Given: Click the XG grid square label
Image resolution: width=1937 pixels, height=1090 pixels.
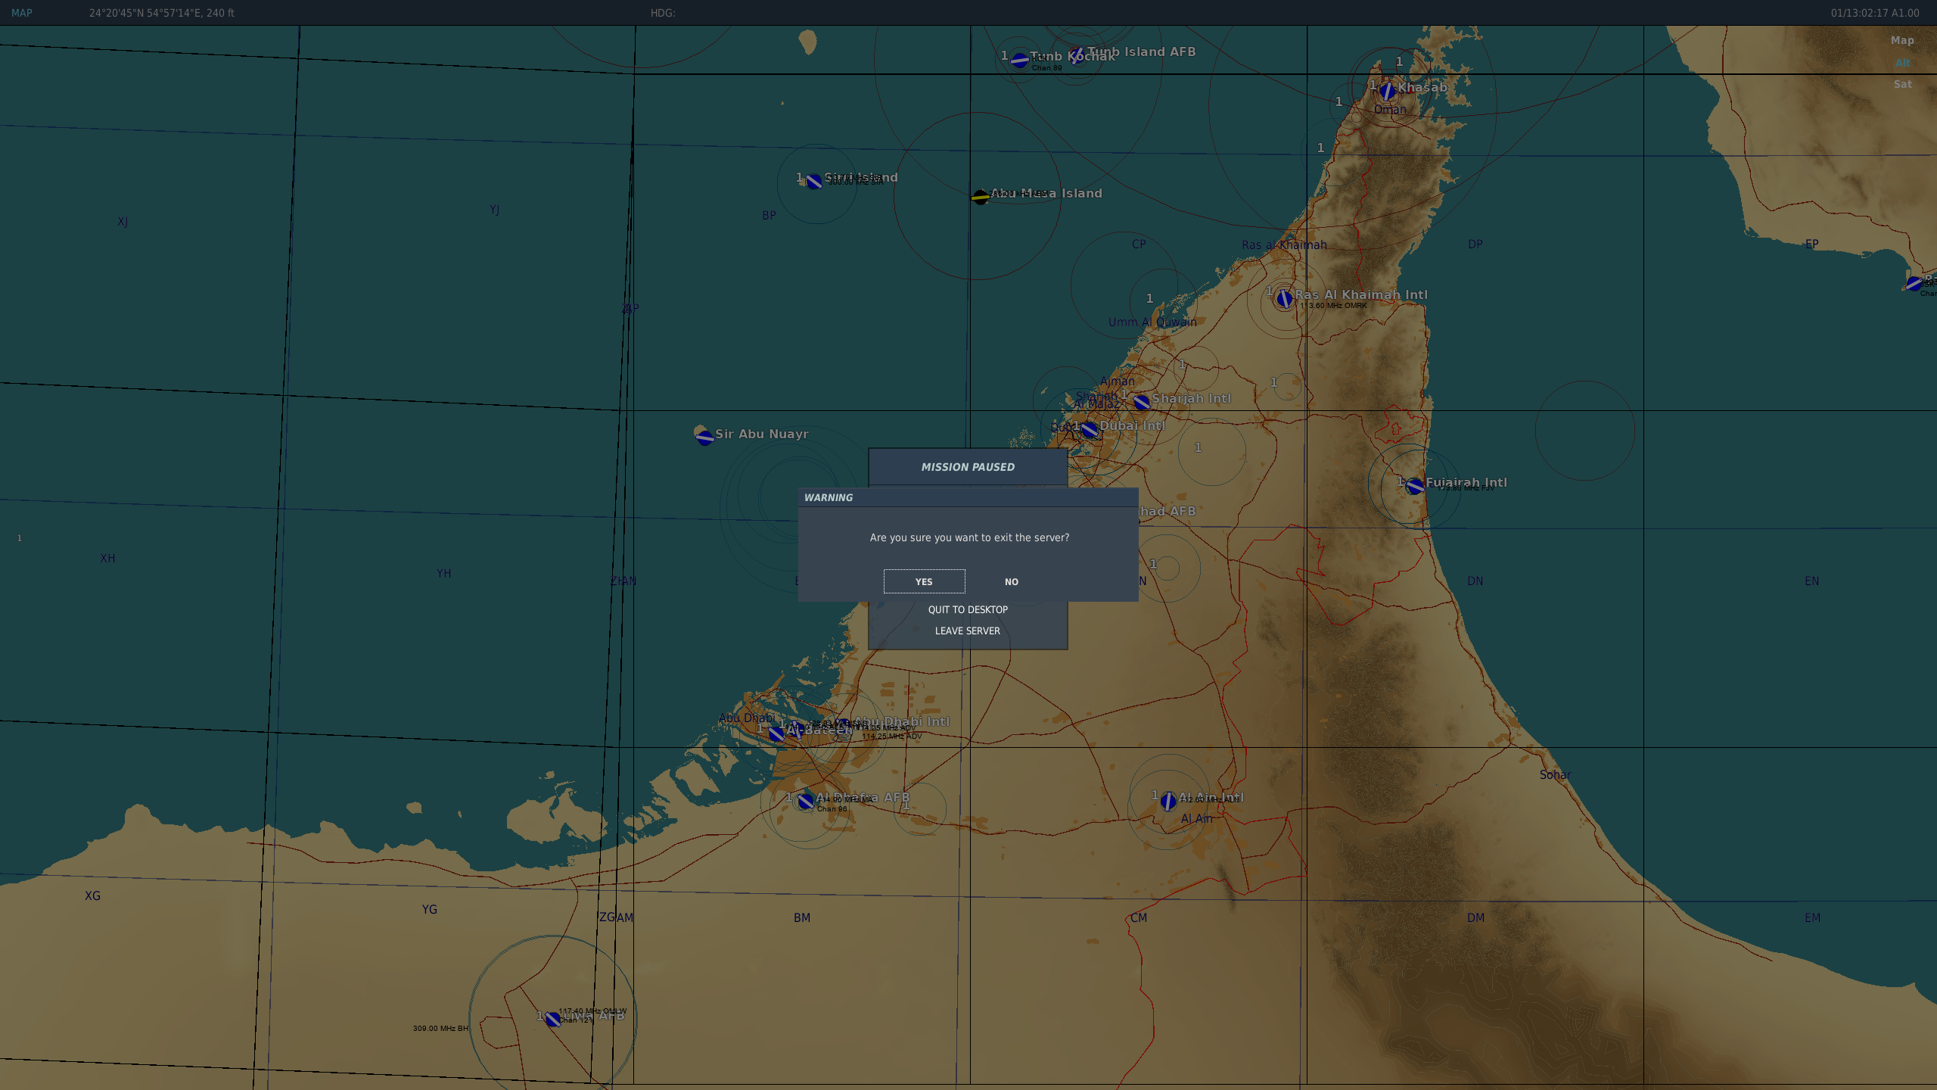Looking at the screenshot, I should (x=92, y=895).
